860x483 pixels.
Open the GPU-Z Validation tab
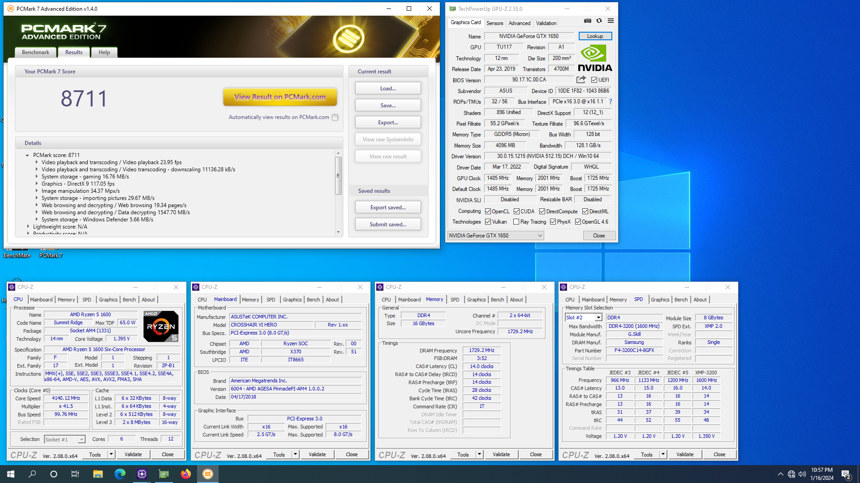tap(546, 23)
